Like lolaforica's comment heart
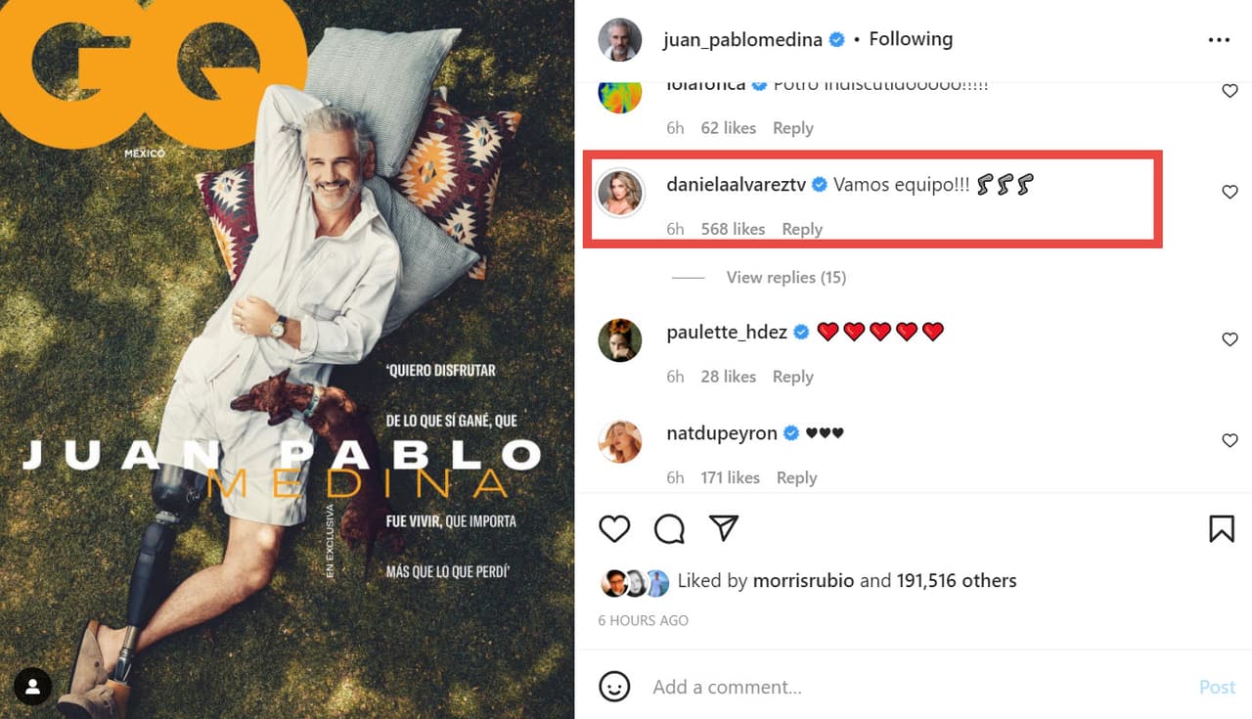 pyautogui.click(x=1230, y=91)
